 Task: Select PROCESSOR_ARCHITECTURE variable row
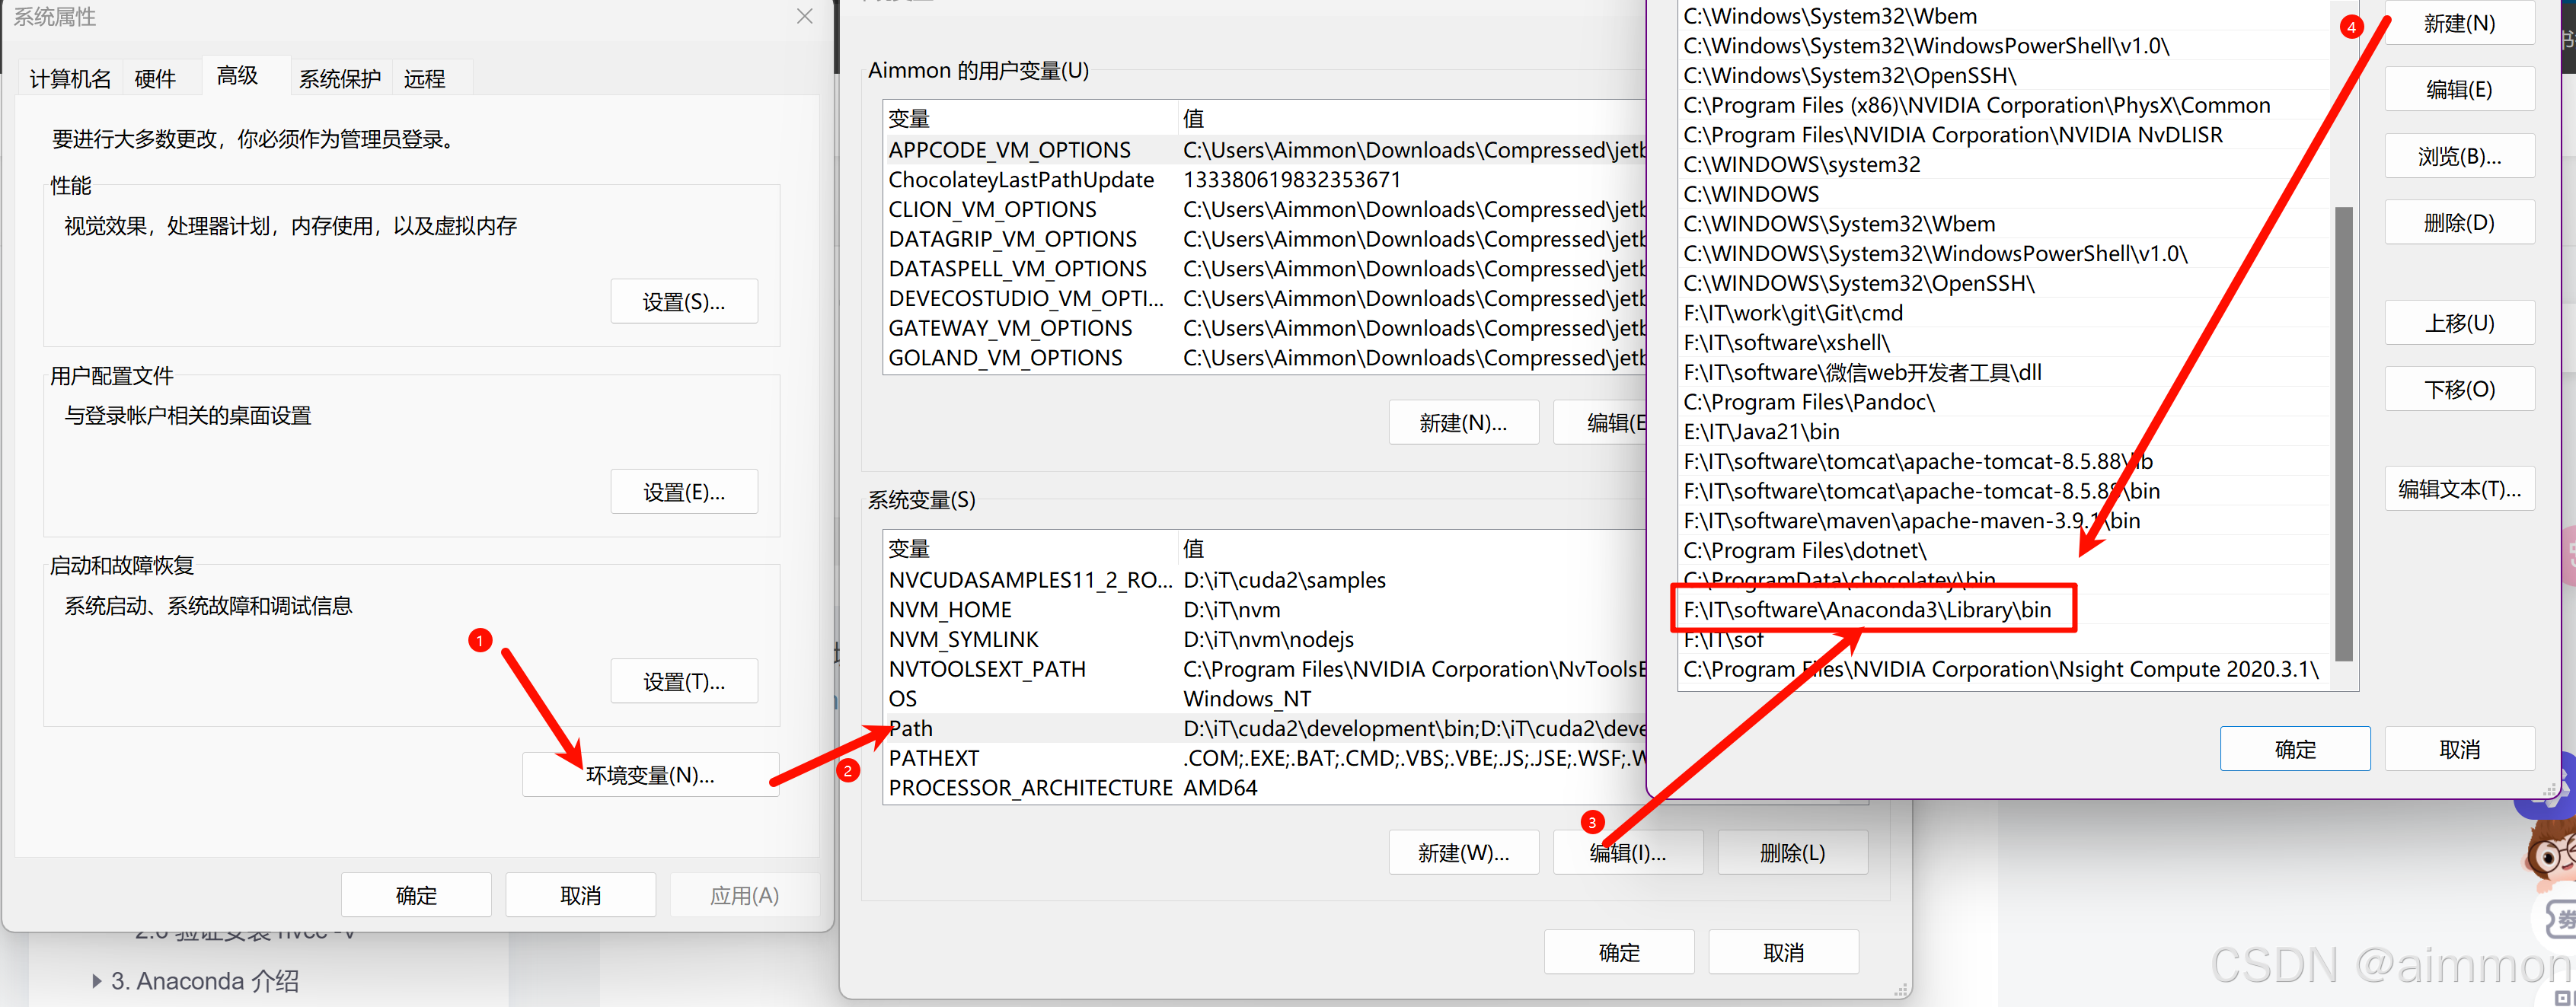tap(1265, 788)
